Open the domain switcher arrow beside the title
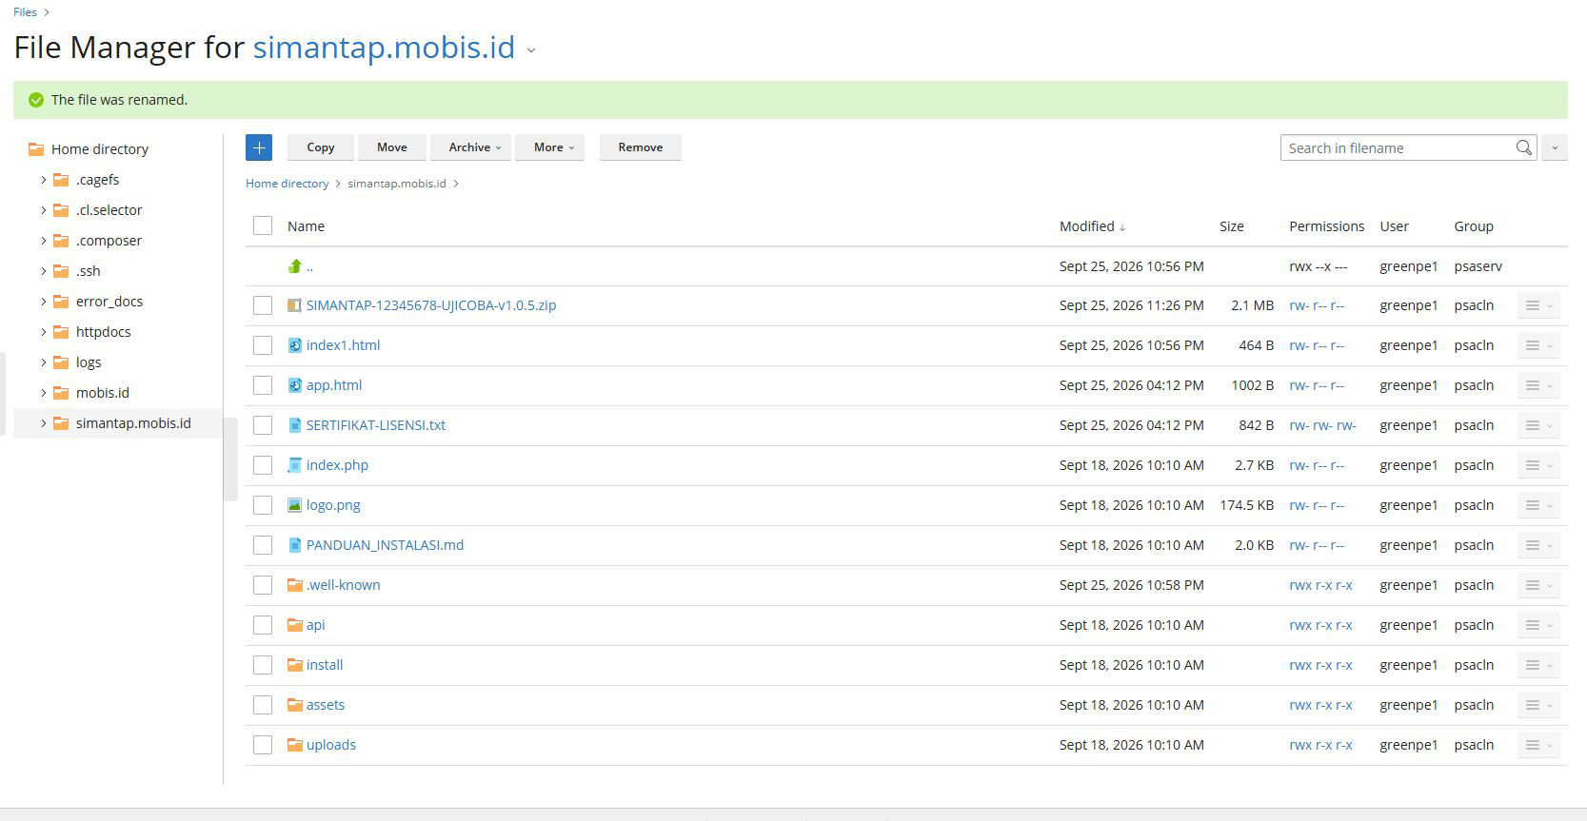1587x821 pixels. 531,50
